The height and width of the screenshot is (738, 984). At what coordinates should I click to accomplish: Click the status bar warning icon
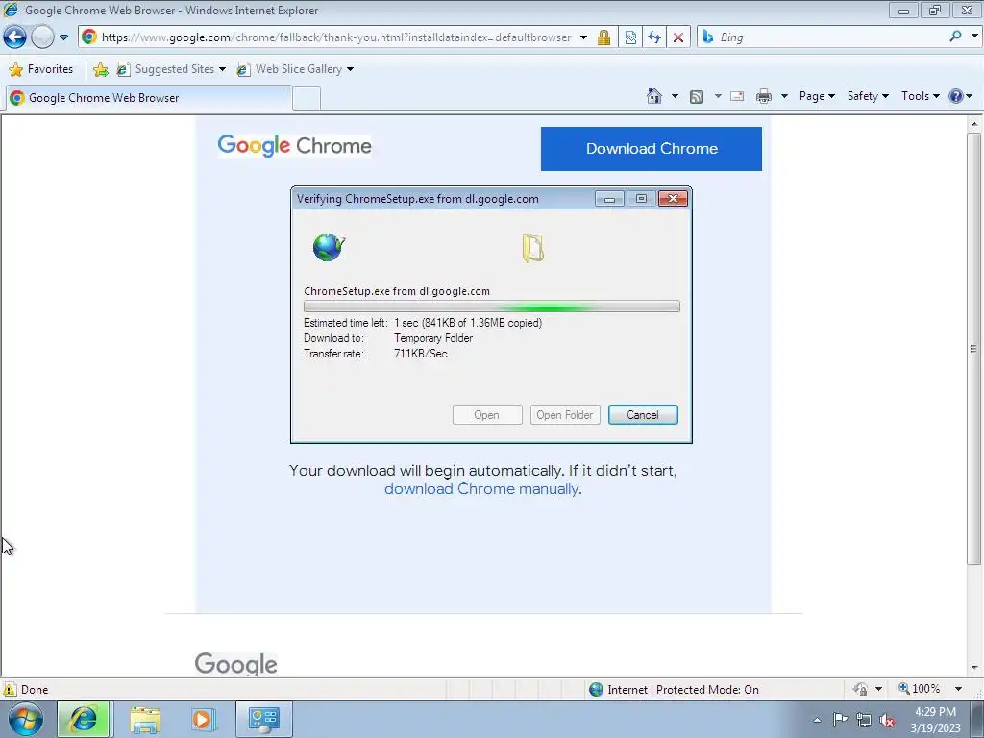(x=10, y=689)
